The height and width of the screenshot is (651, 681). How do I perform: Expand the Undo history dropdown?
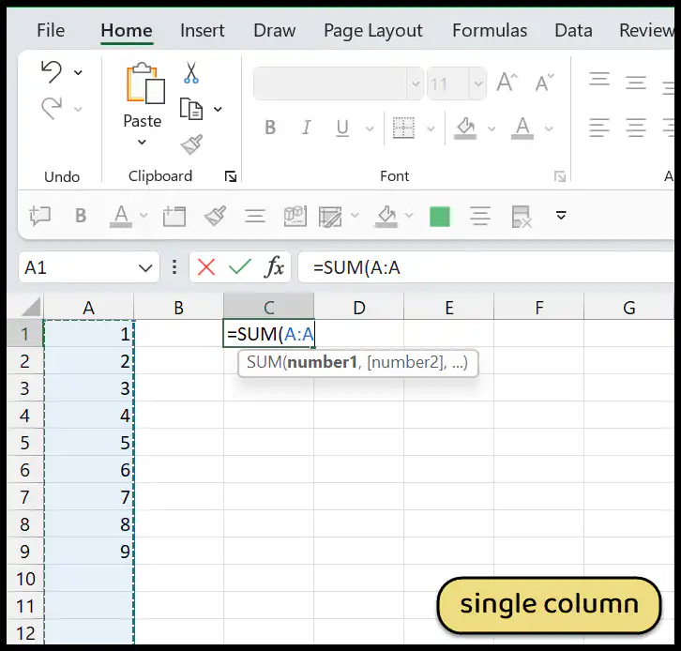[x=78, y=72]
